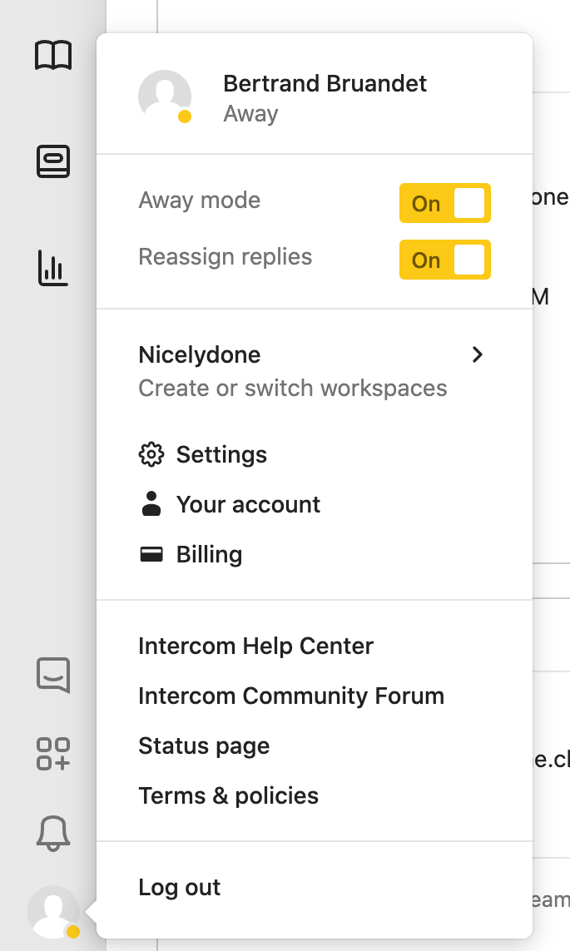The height and width of the screenshot is (951, 570).
Task: Expand the Nicelydone workspace switcher
Action: (x=200, y=354)
